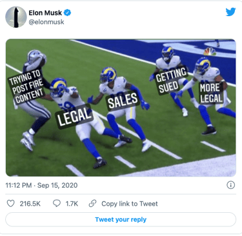Click Copy link to Tweet

[130, 204]
